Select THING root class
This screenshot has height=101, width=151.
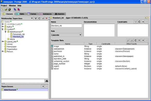point(7,22)
